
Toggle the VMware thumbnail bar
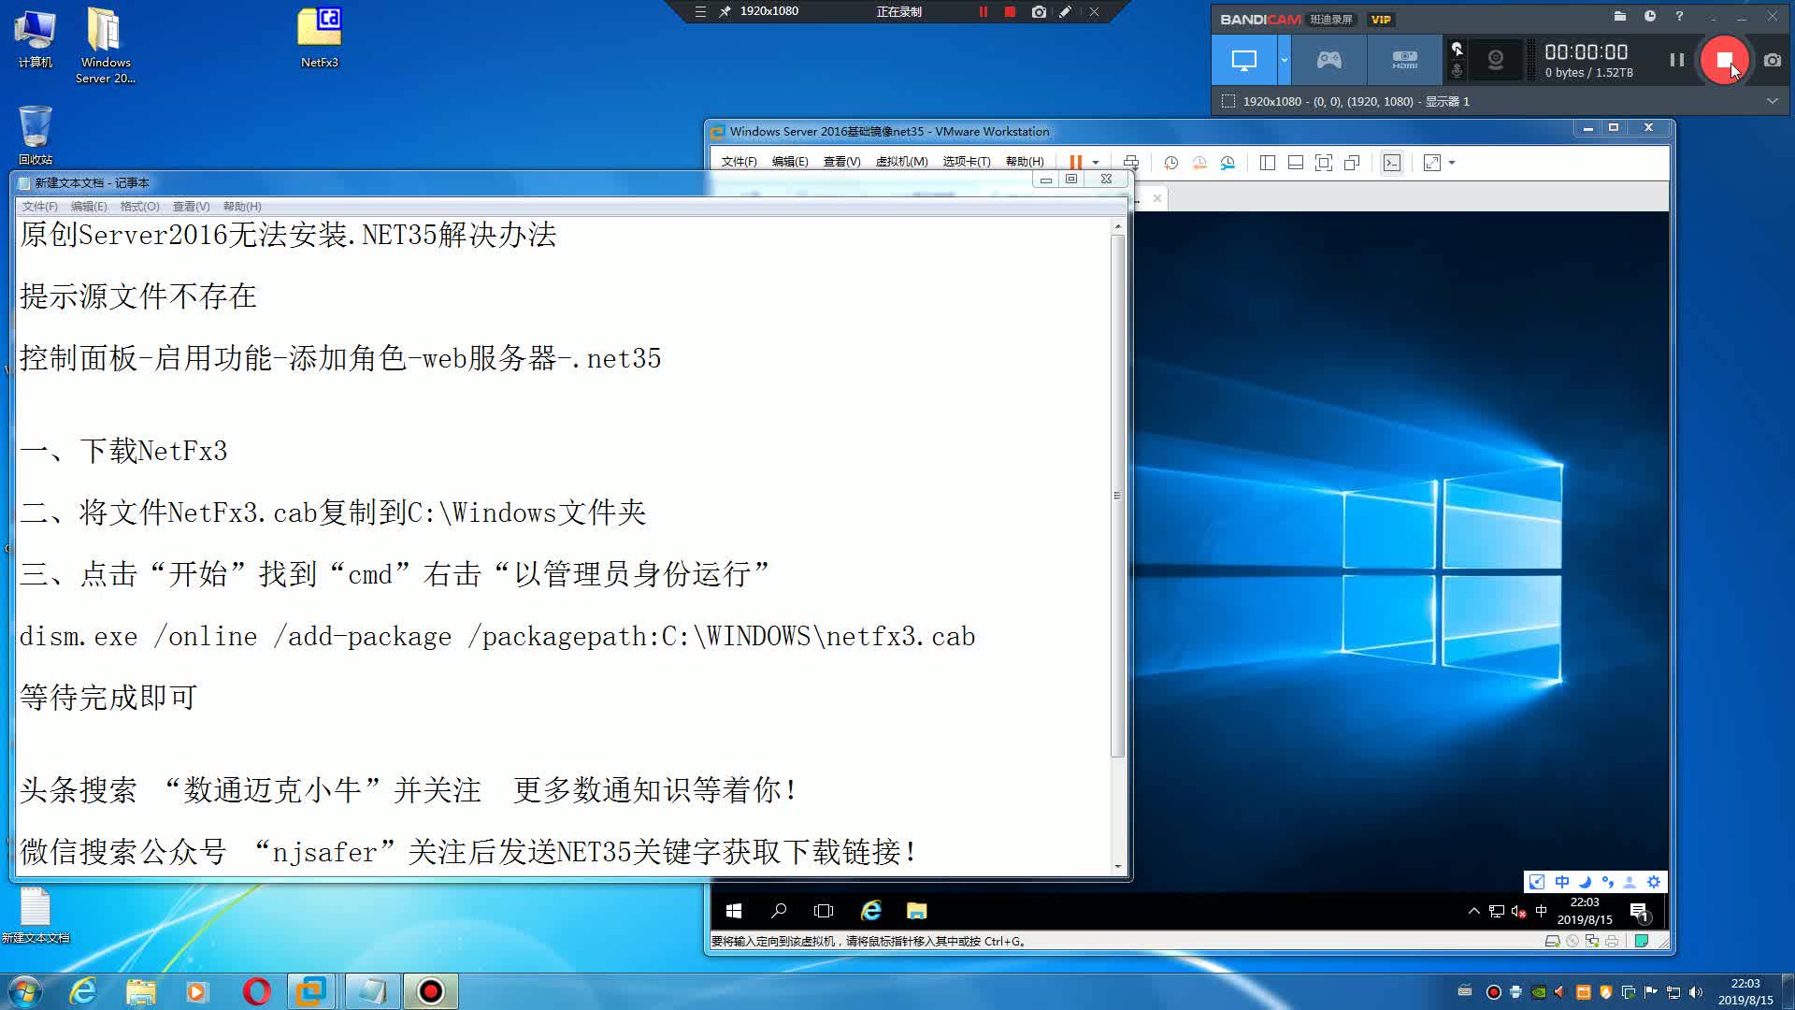pos(1296,163)
